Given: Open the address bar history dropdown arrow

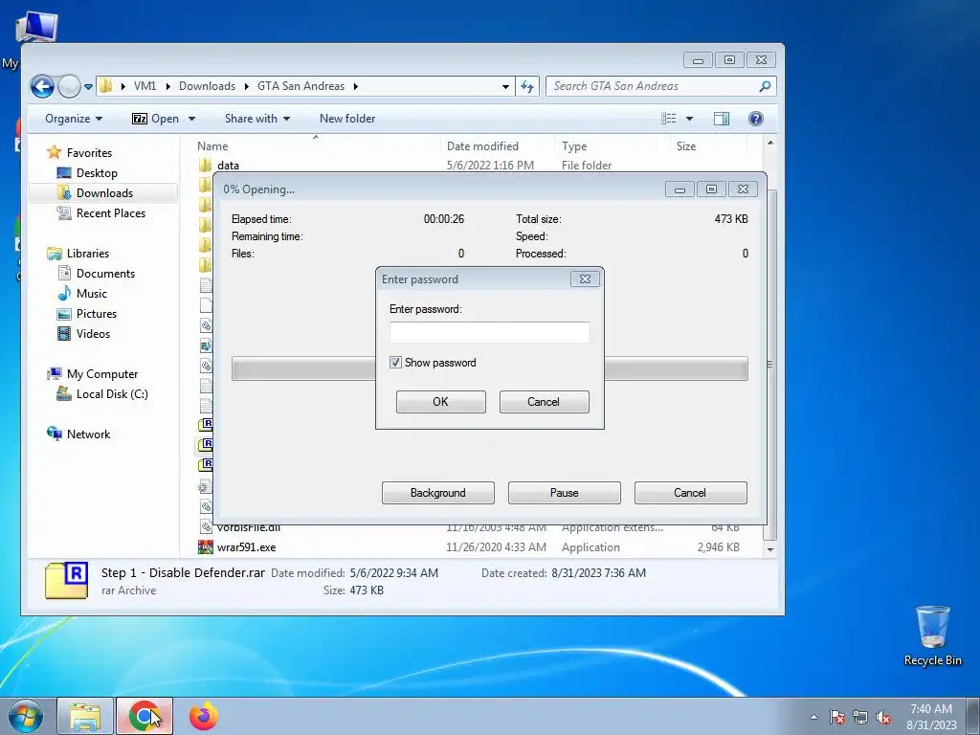Looking at the screenshot, I should click(505, 87).
